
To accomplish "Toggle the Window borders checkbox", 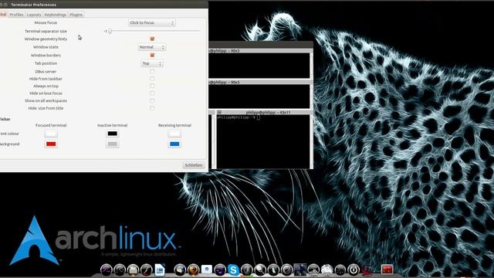I will point(152,55).
